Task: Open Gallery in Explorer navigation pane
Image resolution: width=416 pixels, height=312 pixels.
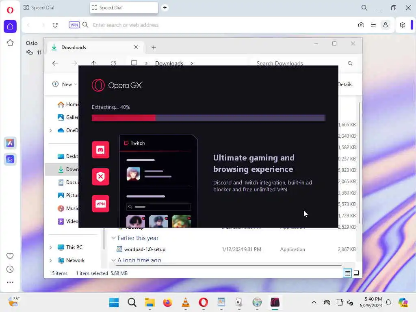Action: (x=68, y=117)
